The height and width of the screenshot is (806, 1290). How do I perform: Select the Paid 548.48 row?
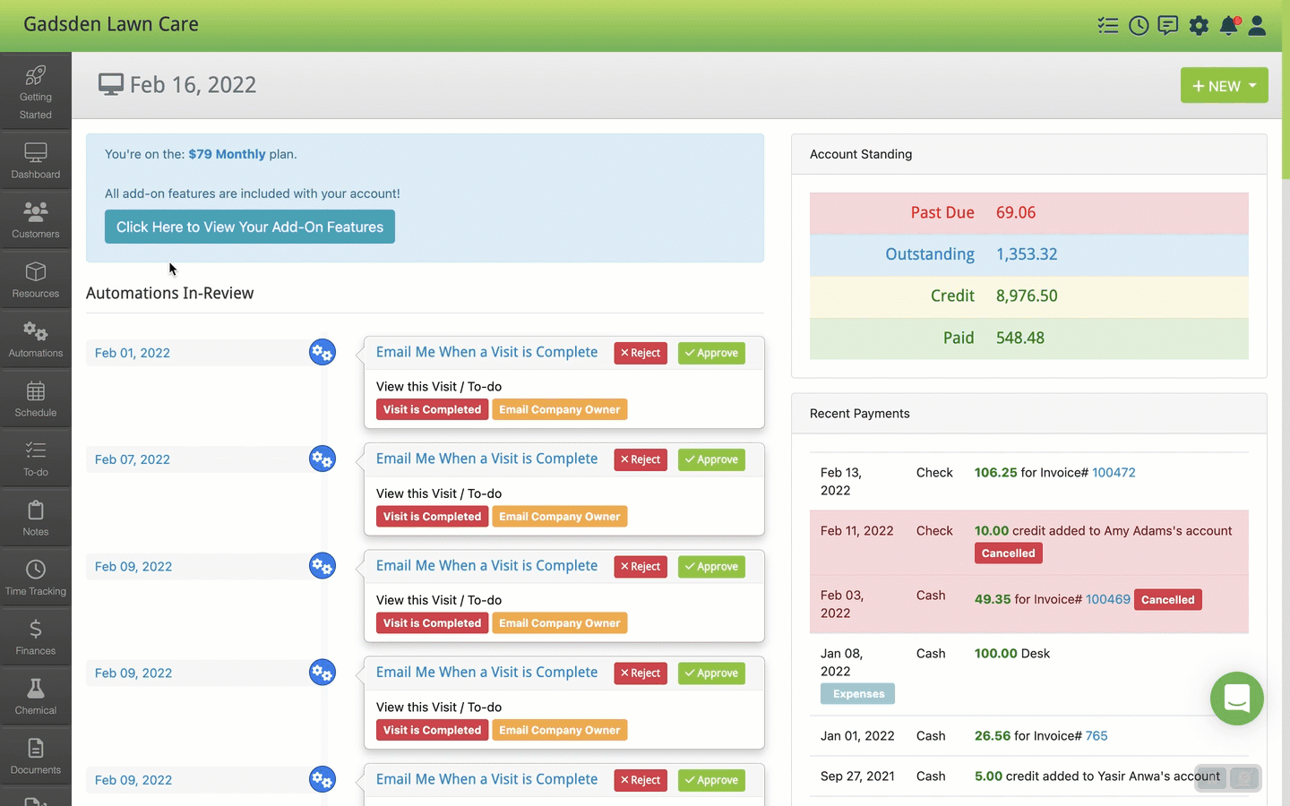tap(1029, 339)
